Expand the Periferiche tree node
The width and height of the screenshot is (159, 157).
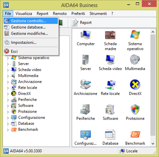tap(8, 100)
